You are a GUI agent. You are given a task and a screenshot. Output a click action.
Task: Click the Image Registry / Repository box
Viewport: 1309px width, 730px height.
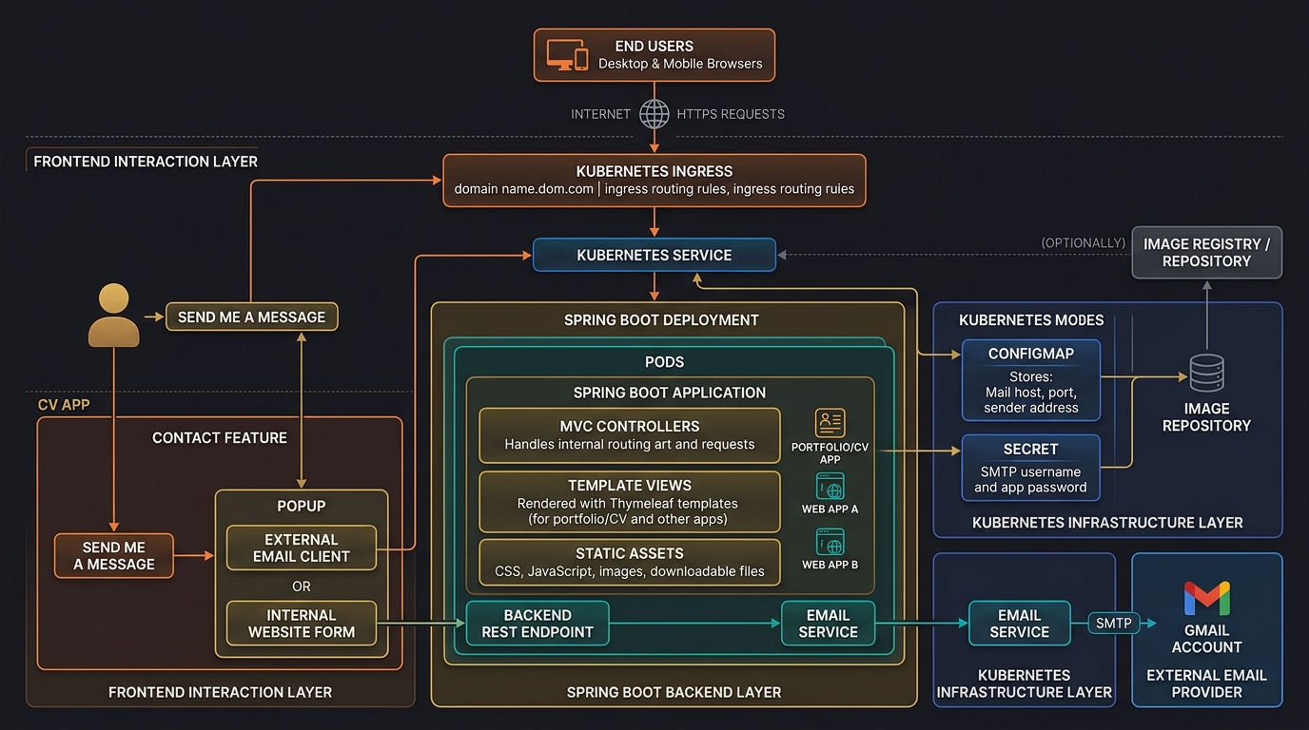pyautogui.click(x=1206, y=253)
